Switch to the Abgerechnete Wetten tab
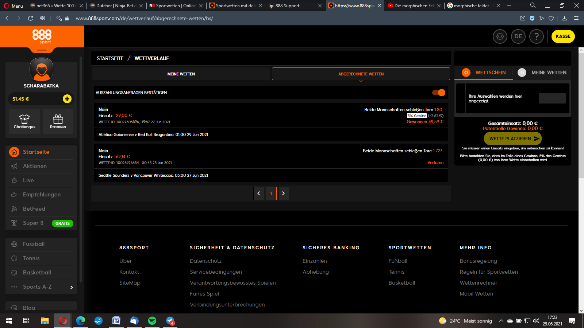 click(x=361, y=74)
